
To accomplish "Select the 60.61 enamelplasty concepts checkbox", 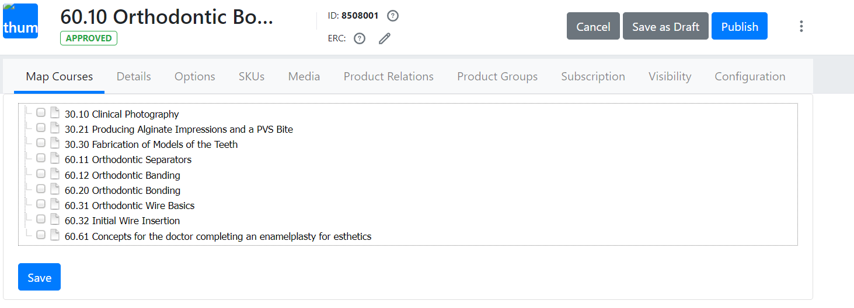I will coord(41,235).
